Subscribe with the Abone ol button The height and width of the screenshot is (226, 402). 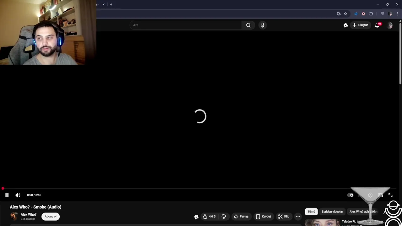(x=51, y=216)
